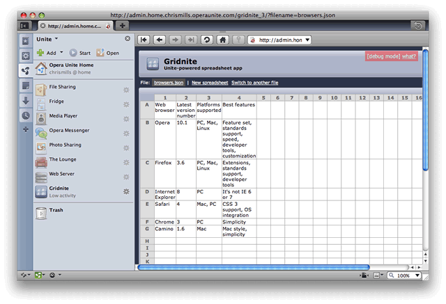The width and height of the screenshot is (446, 304).
Task: Click the add panel plus icon
Action: tap(26, 129)
